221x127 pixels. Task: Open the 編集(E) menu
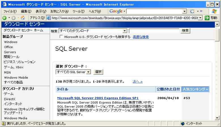tap(26, 11)
